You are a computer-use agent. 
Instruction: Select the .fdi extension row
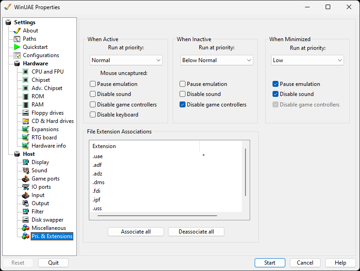point(165,191)
